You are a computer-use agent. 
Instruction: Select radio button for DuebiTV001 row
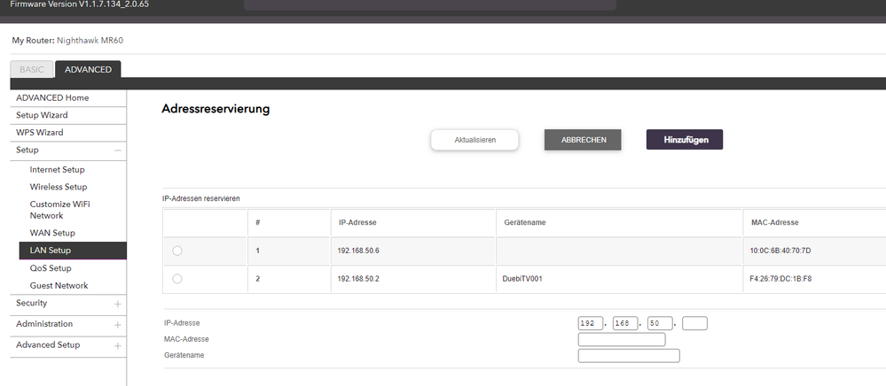[176, 279]
